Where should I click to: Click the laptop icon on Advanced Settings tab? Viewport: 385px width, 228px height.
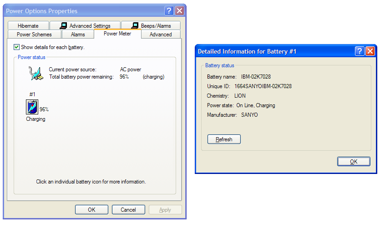point(63,25)
